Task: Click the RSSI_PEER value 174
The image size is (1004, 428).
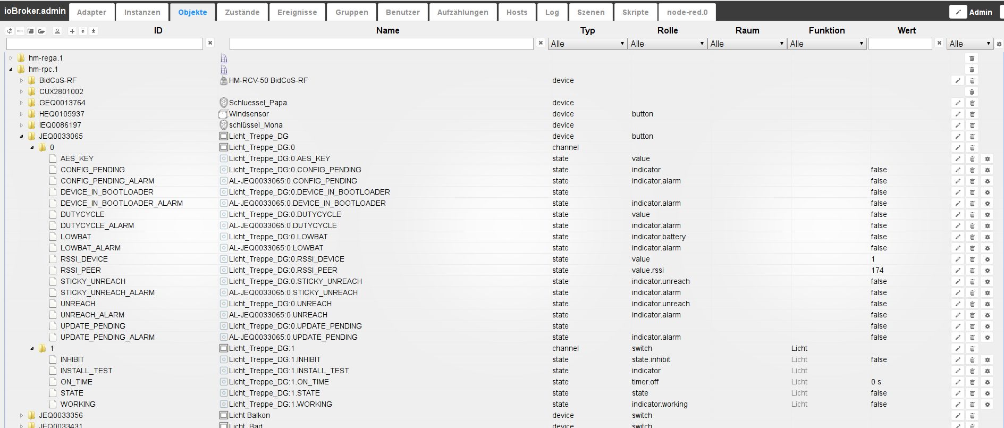Action: point(877,271)
